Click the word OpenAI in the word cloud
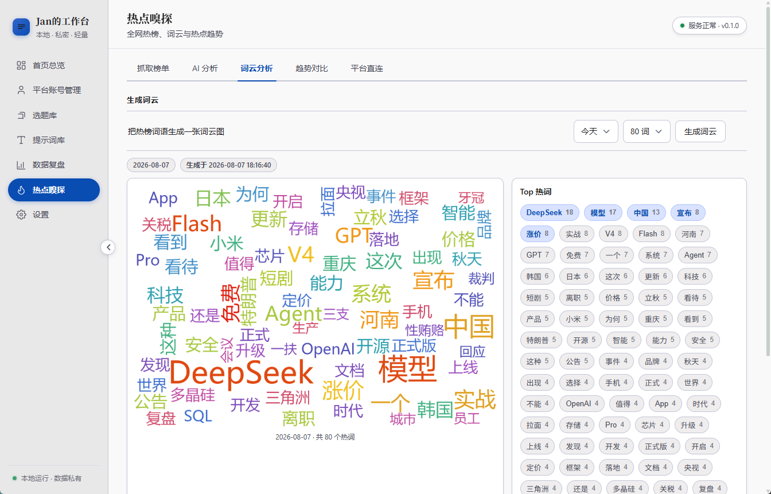771x494 pixels. (x=328, y=349)
